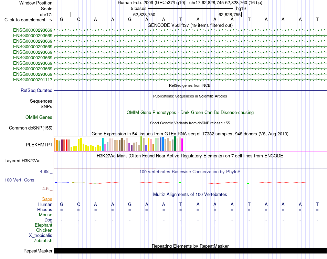Image resolution: width=327 pixels, height=259 pixels.
Task: Click the Human Feb. 2009 (GRCh37/hg19) assembly text
Action: click(151, 3)
